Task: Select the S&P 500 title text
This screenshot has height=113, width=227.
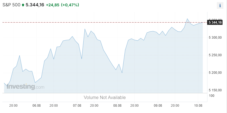Action: click(x=11, y=5)
